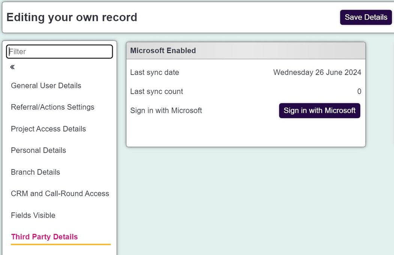The height and width of the screenshot is (255, 394).
Task: Open General User Details section
Action: tap(46, 85)
